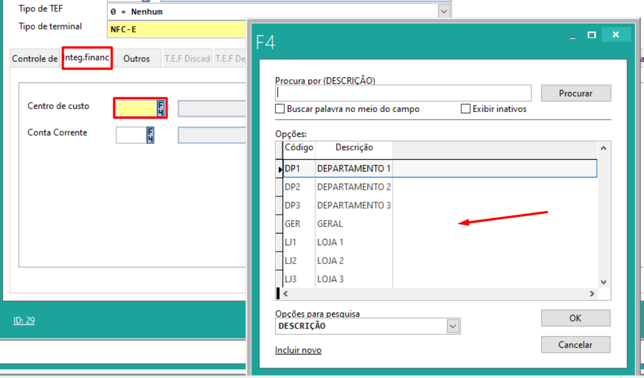Open Opções para pesquisa dropdown

click(x=453, y=326)
